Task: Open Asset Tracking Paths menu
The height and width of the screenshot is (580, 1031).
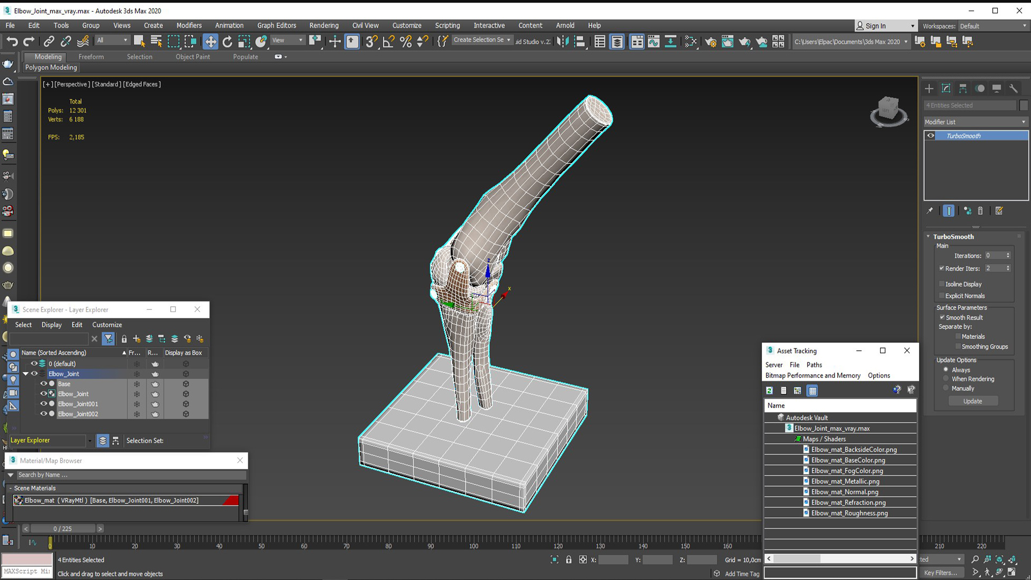Action: tap(814, 365)
